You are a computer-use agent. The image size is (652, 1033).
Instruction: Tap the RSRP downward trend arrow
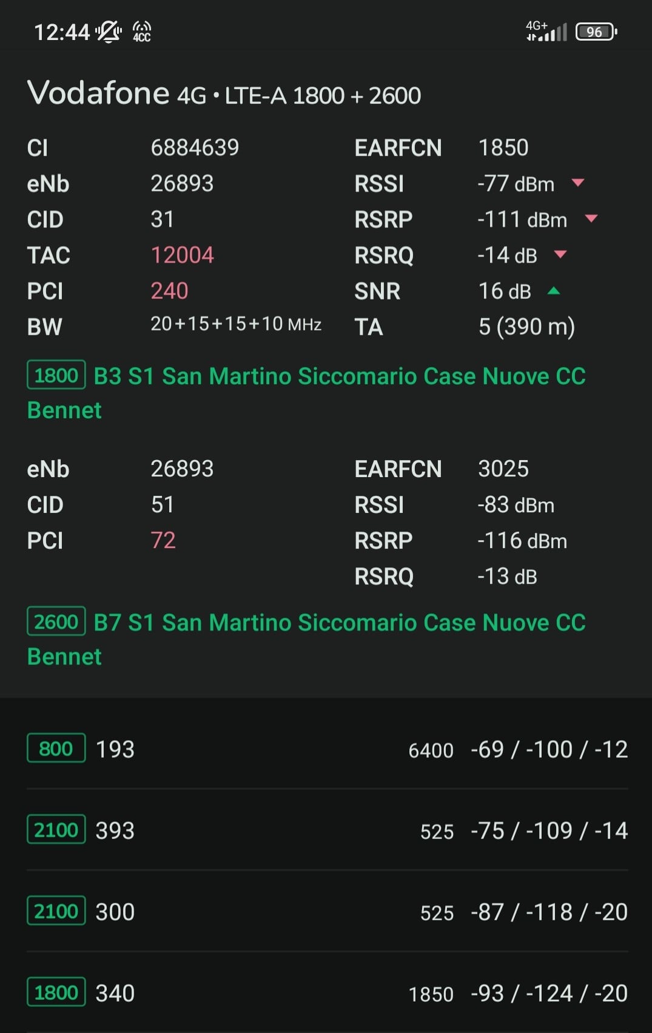pyautogui.click(x=591, y=218)
